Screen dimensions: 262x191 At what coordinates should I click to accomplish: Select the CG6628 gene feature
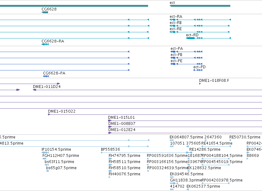click(x=45, y=12)
